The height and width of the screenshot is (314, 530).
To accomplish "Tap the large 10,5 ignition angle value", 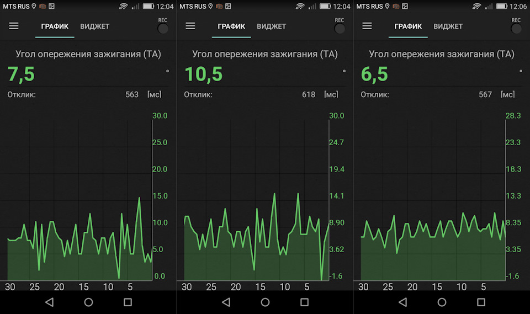I will 204,74.
